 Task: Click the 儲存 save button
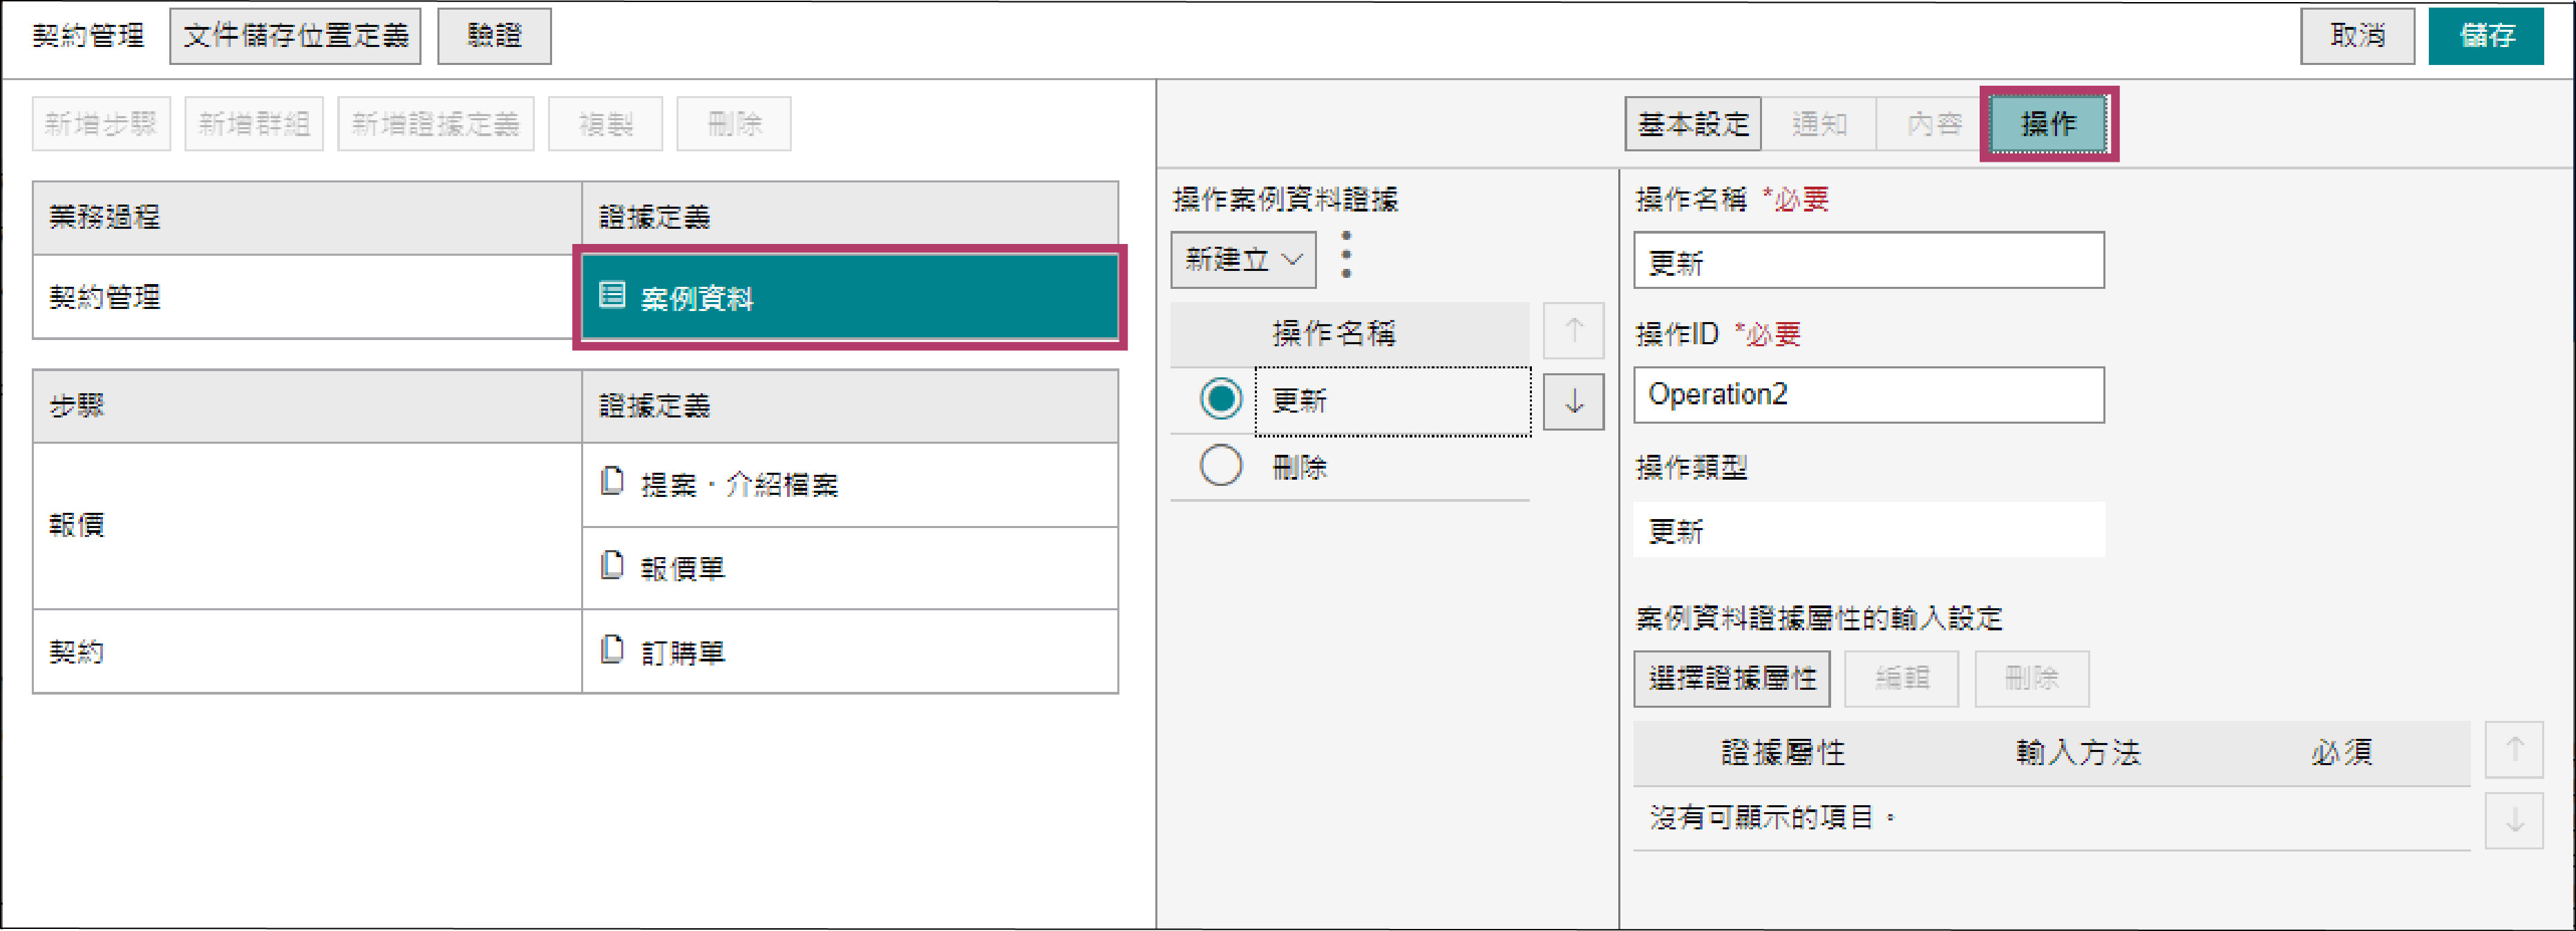2485,36
